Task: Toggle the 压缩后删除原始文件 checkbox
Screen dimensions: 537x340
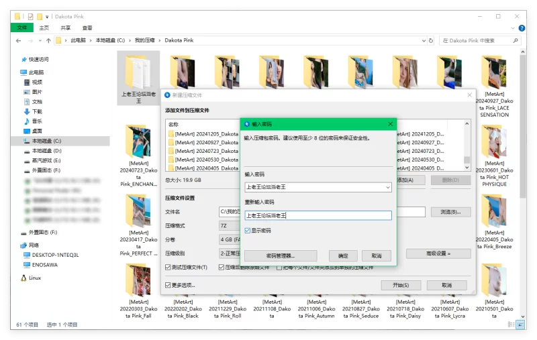Action: point(222,267)
